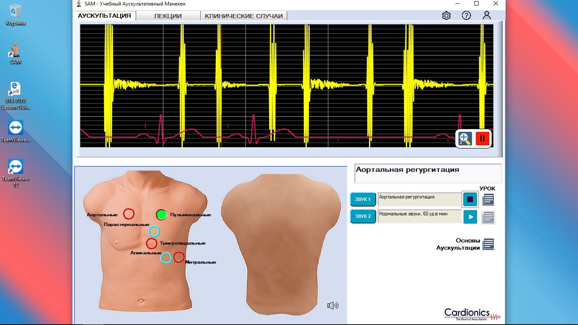Open the settings gear icon
The width and height of the screenshot is (578, 325).
tap(446, 16)
